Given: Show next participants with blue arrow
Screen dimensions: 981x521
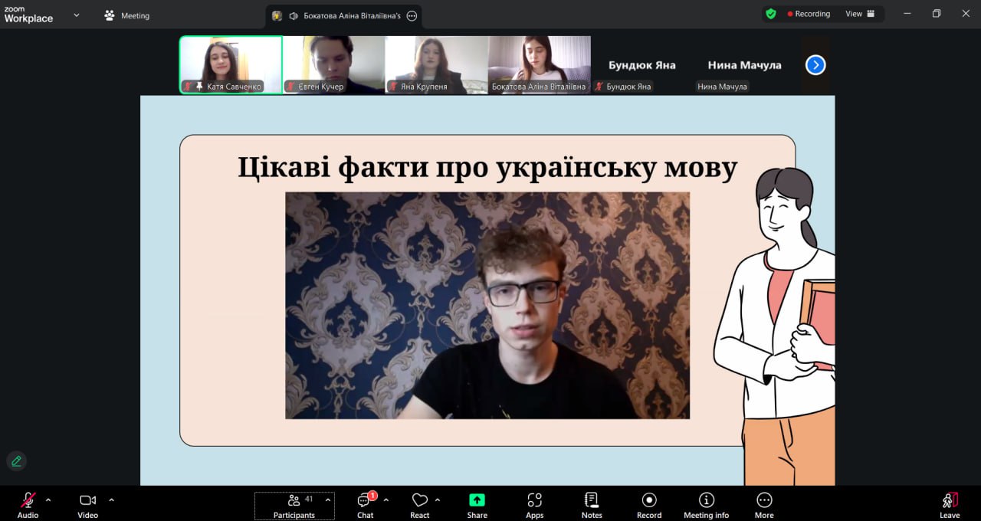Looking at the screenshot, I should tap(815, 65).
